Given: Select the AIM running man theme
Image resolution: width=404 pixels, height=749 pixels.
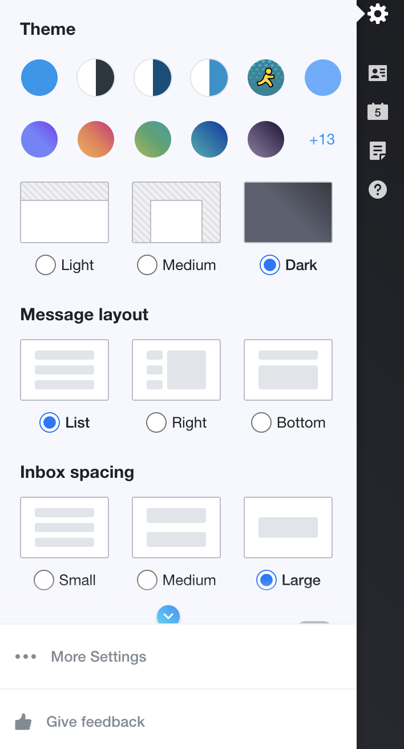Looking at the screenshot, I should click(x=266, y=78).
